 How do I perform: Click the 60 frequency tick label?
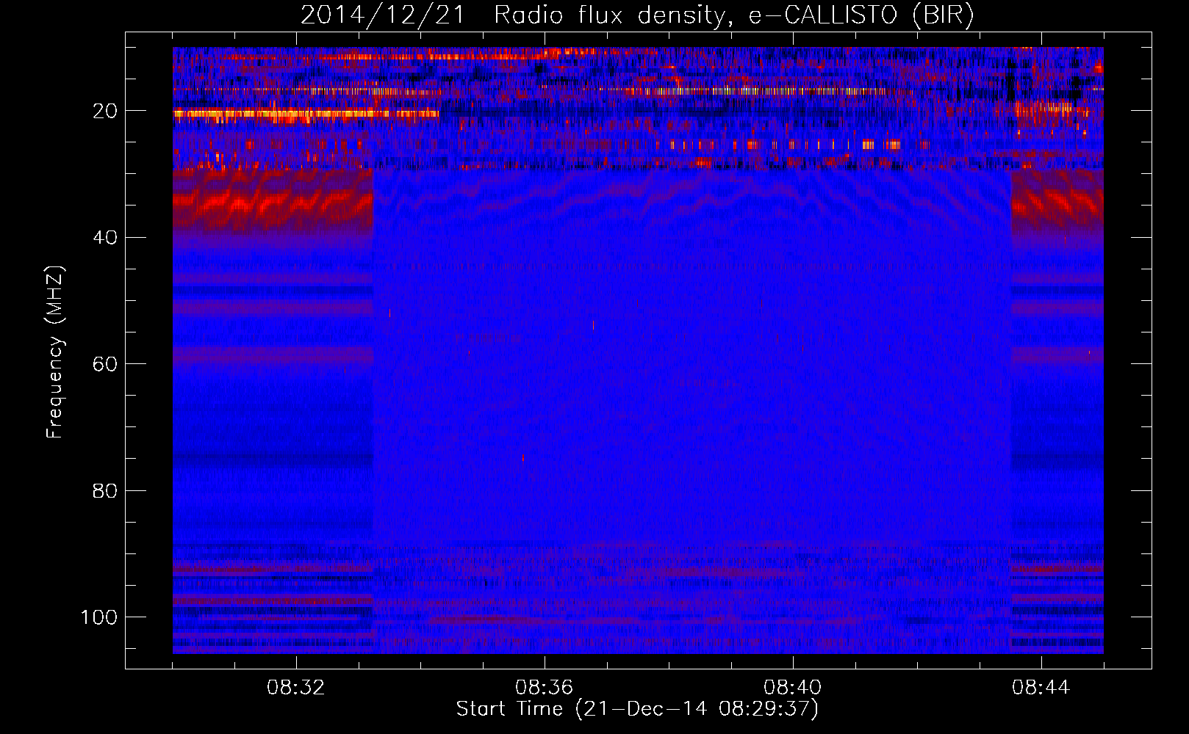coord(105,364)
